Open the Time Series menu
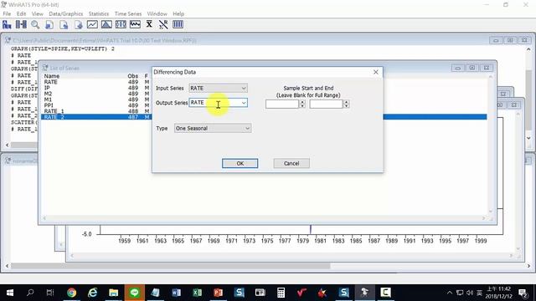Viewport: 536px width, 301px height. 128,13
